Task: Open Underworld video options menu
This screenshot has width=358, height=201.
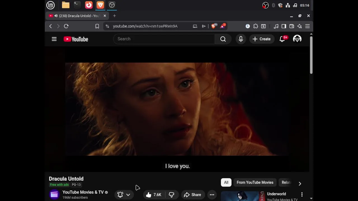Action: tap(302, 194)
